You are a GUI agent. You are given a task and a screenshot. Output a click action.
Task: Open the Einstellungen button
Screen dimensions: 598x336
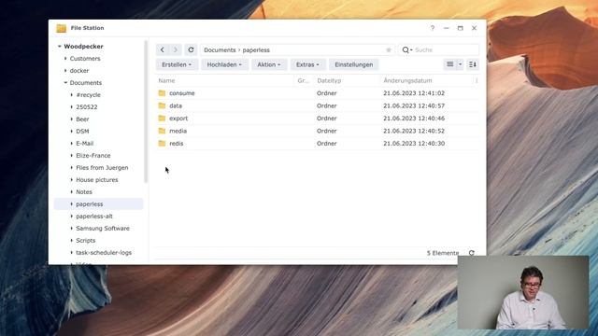pos(354,64)
